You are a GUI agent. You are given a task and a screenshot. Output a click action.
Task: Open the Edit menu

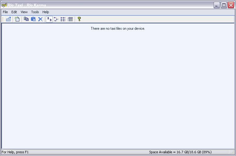click(14, 12)
